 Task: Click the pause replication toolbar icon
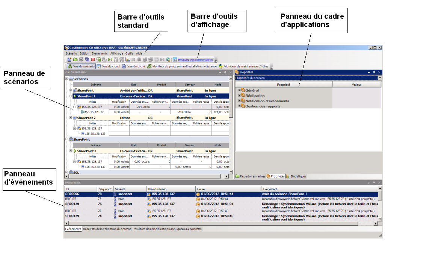pyautogui.click(x=134, y=60)
